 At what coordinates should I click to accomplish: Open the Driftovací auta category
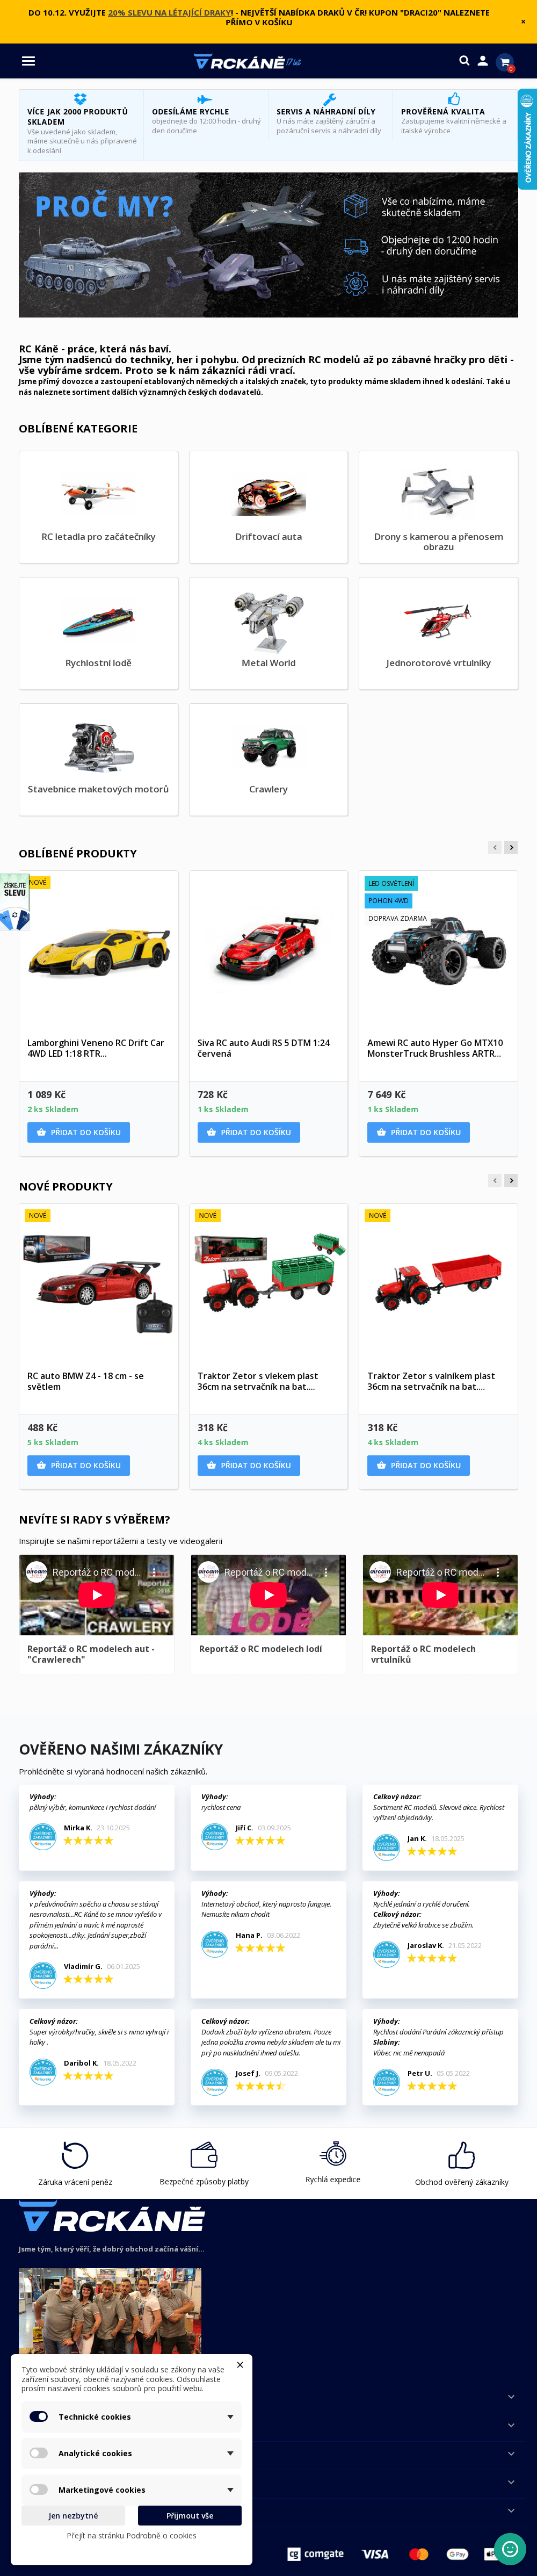pos(268,507)
